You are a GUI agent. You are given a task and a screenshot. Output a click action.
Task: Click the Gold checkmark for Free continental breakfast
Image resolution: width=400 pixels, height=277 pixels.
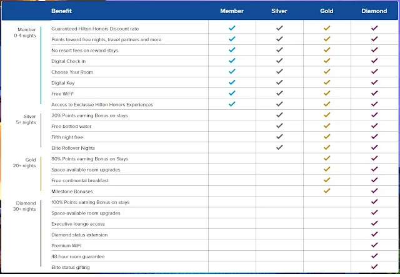click(x=327, y=180)
